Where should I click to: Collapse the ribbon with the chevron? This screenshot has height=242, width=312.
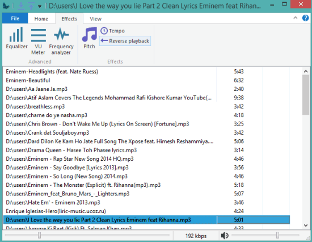(x=296, y=18)
